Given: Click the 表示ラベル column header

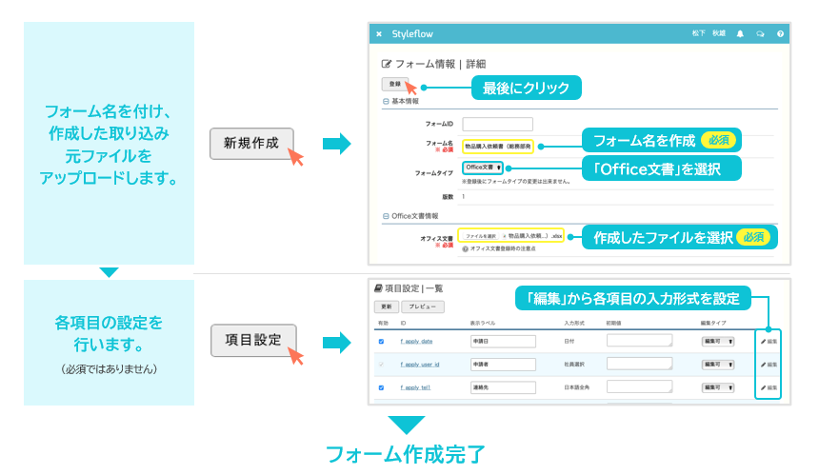Looking at the screenshot, I should pyautogui.click(x=482, y=323).
